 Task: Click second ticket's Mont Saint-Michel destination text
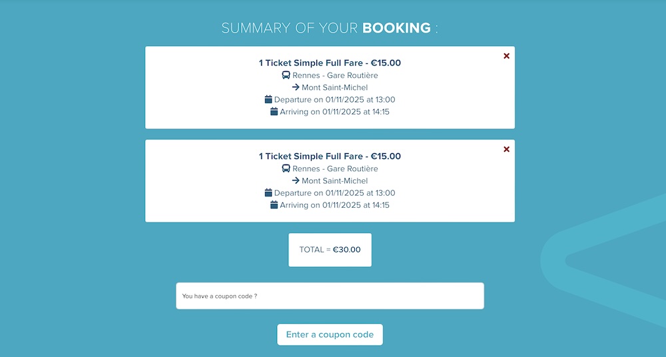pyautogui.click(x=335, y=180)
